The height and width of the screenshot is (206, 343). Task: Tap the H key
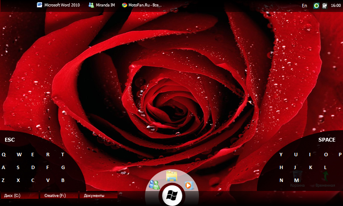pyautogui.click(x=281, y=167)
